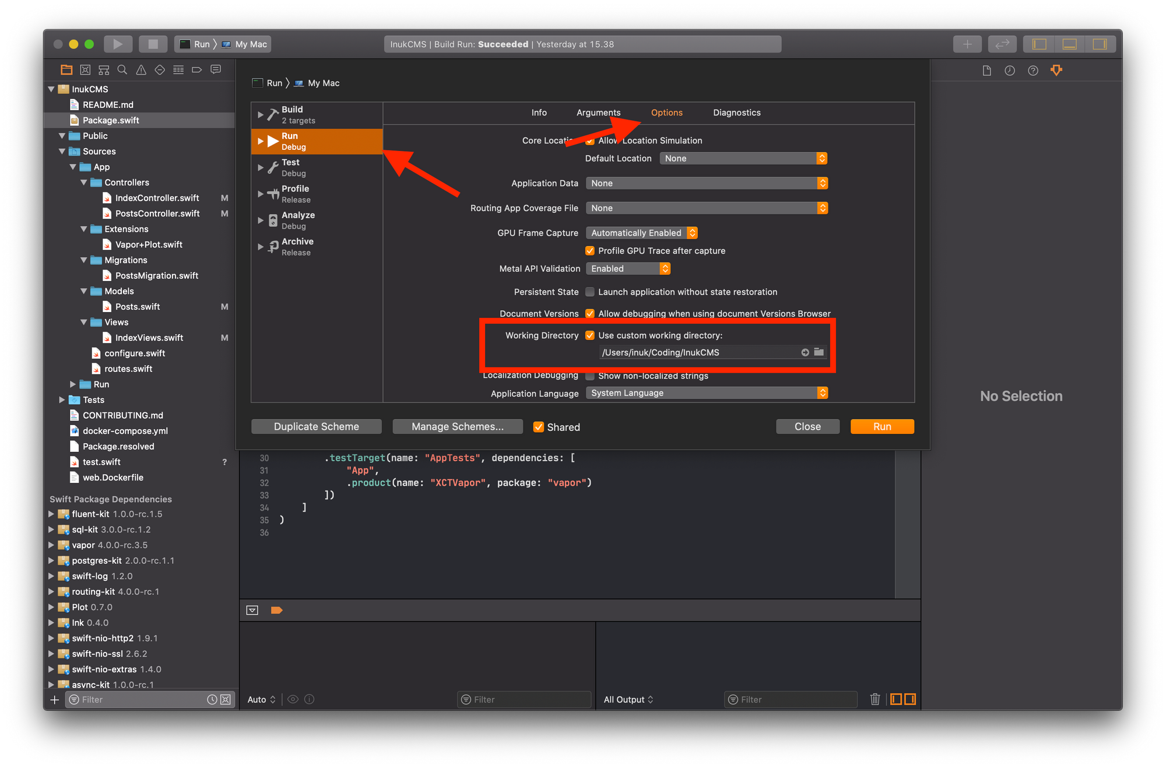1166x768 pixels.
Task: Toggle recent files clock filter in navigator
Action: coord(212,700)
